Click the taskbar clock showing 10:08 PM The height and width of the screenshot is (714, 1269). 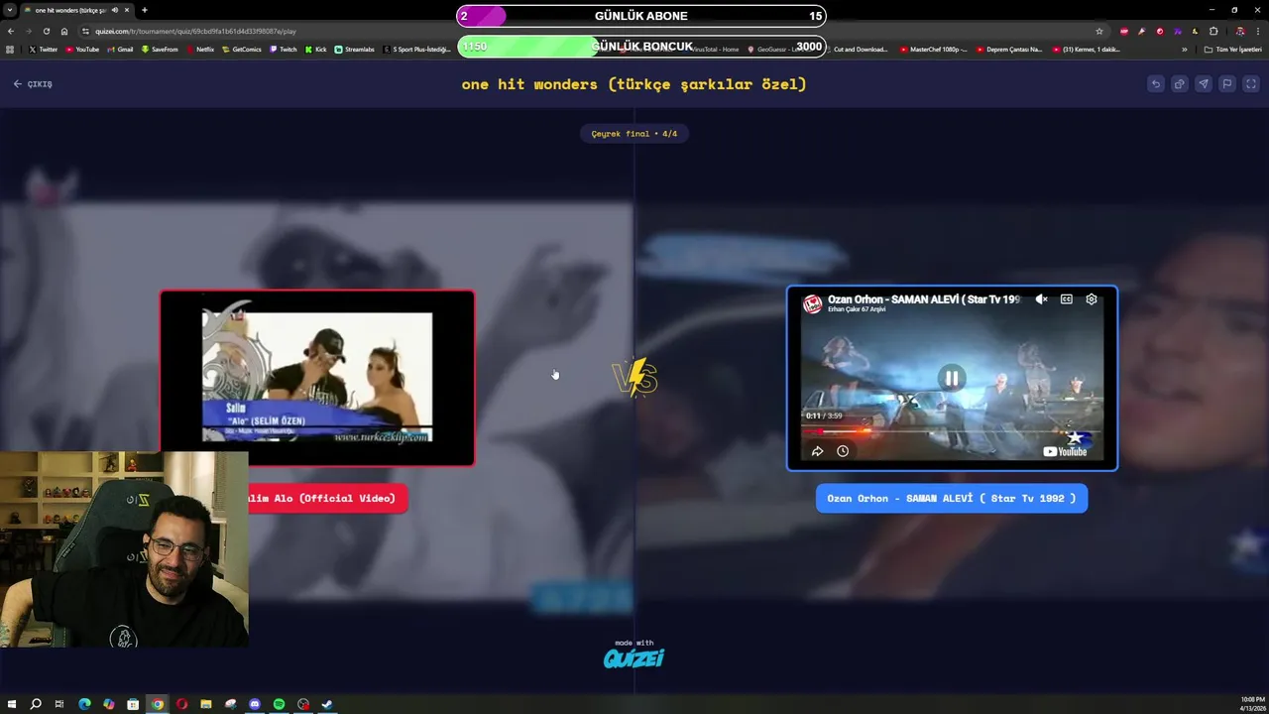(x=1252, y=704)
